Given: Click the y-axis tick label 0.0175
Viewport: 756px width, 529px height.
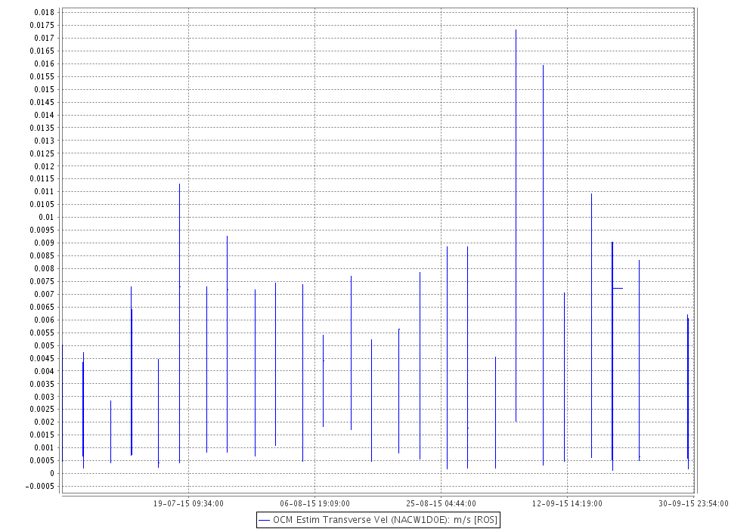Looking at the screenshot, I should pyautogui.click(x=42, y=25).
